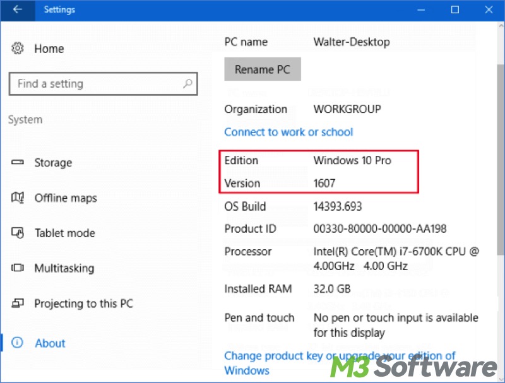The height and width of the screenshot is (383, 505).
Task: Click the Product ID label
Action: click(250, 229)
